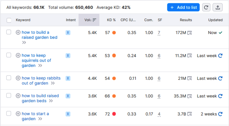Click the sort icon in Volume column header
229x126 pixels.
pyautogui.click(x=94, y=20)
